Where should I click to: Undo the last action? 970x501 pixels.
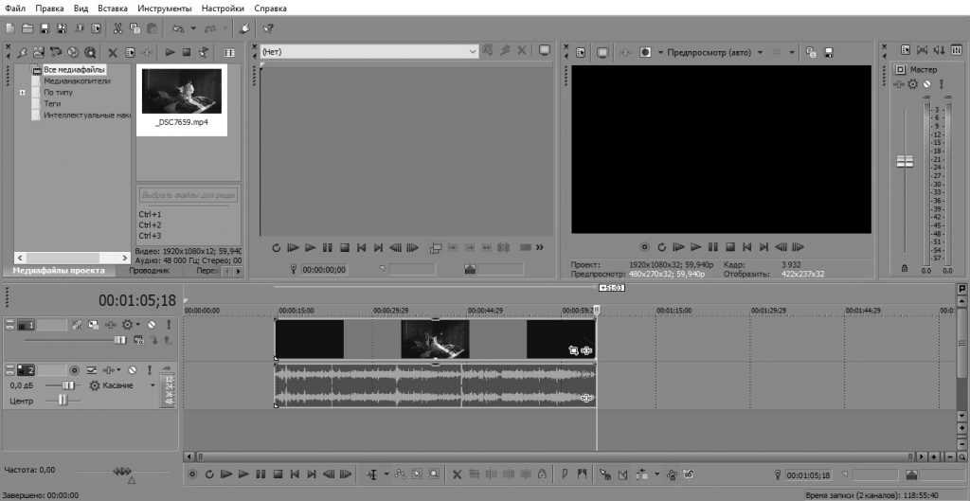(178, 28)
